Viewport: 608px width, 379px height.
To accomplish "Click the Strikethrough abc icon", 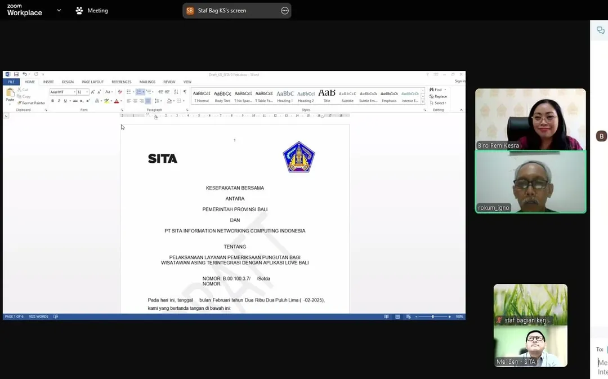I will tap(75, 101).
